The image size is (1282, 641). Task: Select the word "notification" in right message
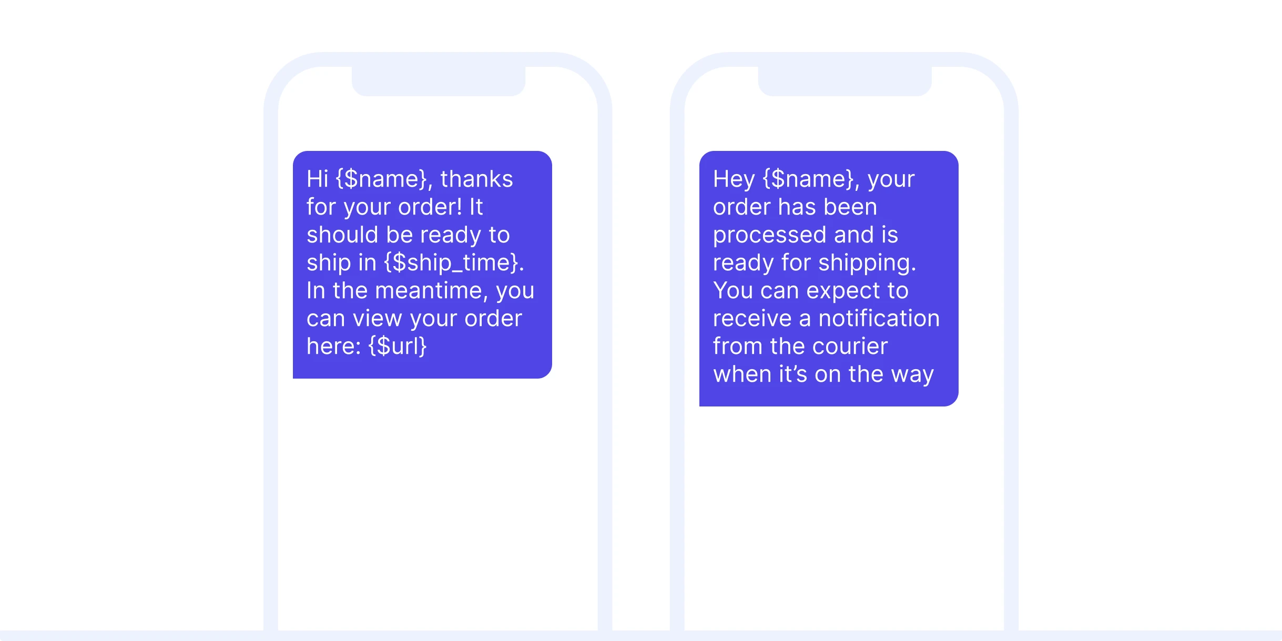(879, 319)
